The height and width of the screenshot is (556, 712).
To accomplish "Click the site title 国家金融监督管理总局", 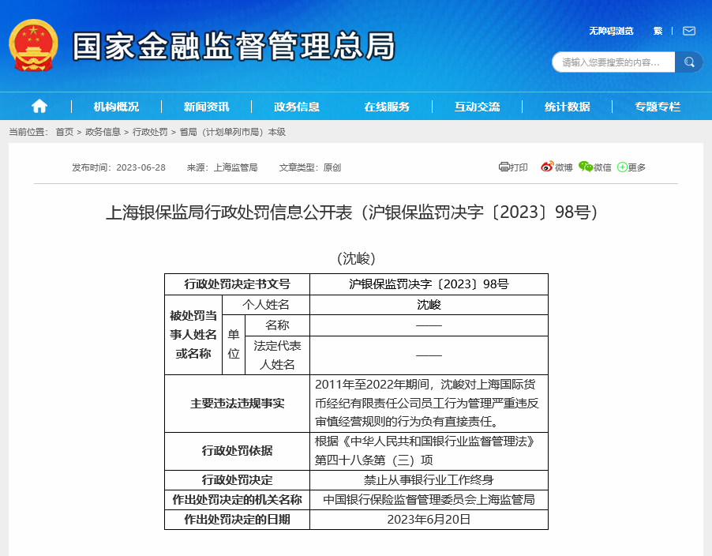I will [234, 46].
